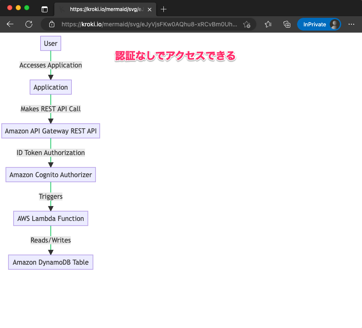Click the macOS red close window button

coord(10,8)
